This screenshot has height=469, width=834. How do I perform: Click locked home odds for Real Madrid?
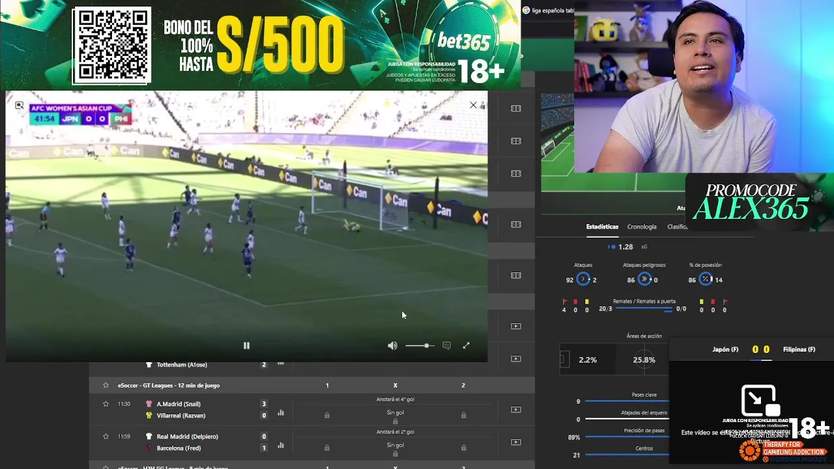click(x=327, y=448)
